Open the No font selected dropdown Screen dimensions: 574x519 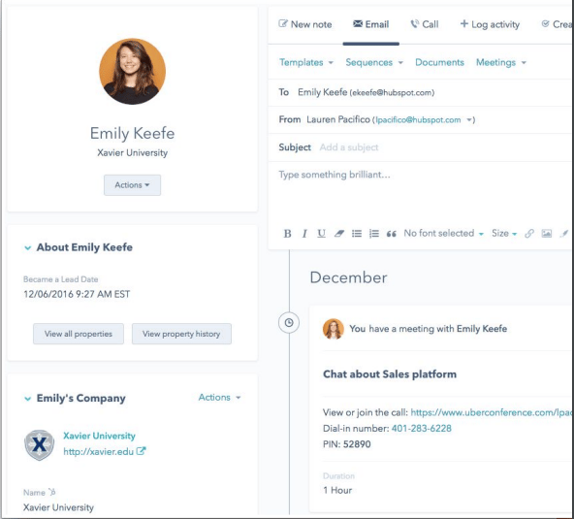(444, 234)
